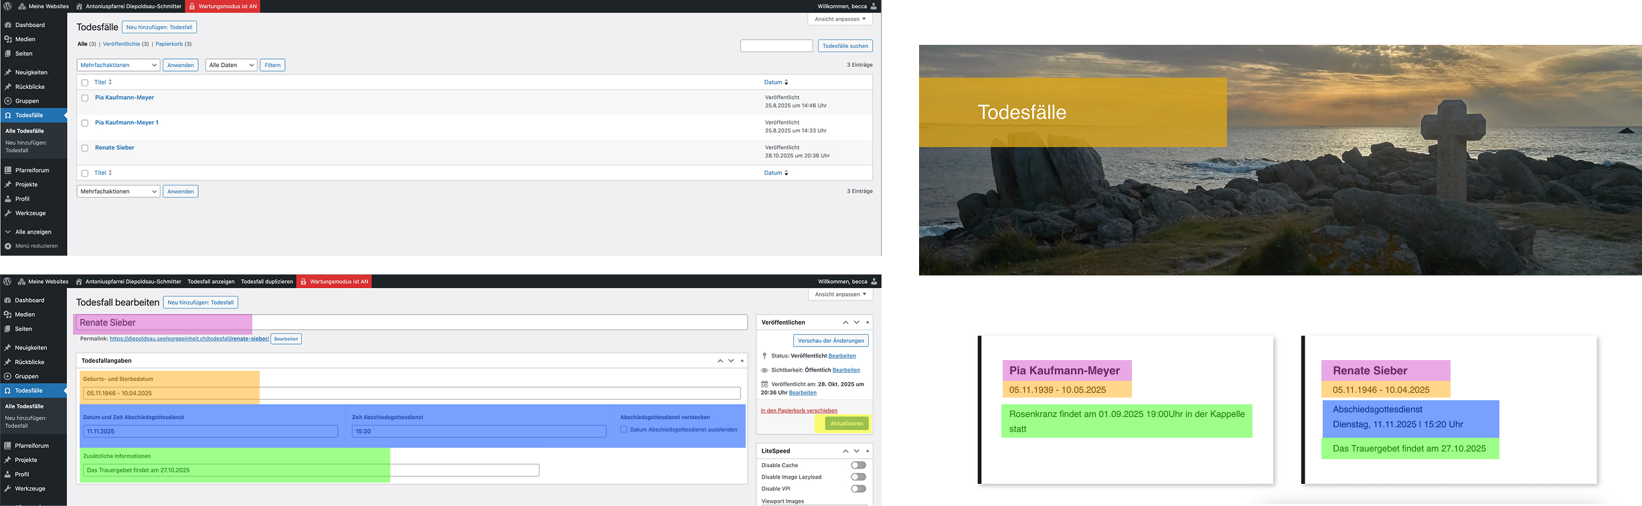Open the Mehrfachaktionen dropdown above the table

click(x=118, y=65)
